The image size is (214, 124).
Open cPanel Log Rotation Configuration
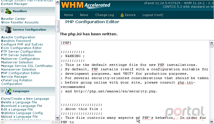point(17,82)
